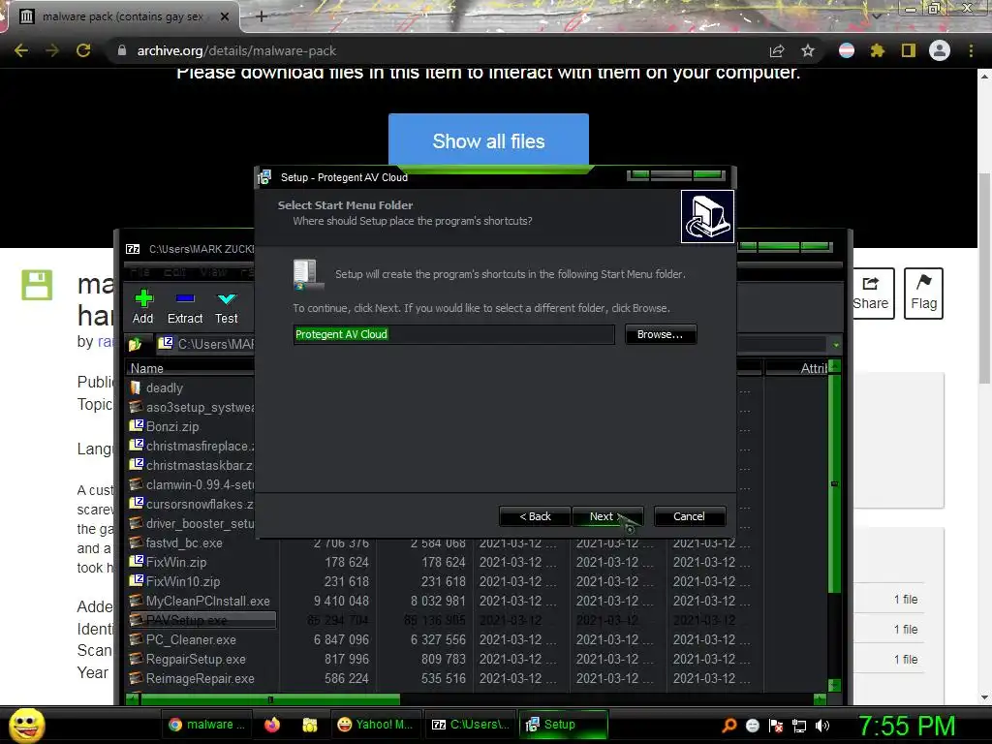992x744 pixels.
Task: Click the archive.org floppy software icon
Action: click(x=37, y=285)
